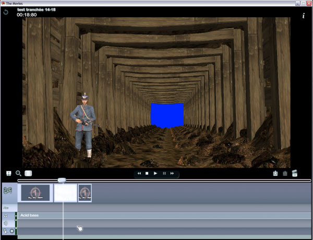This screenshot has width=313, height=240.
Task: Select the video track film icon
Action: (x=8, y=190)
